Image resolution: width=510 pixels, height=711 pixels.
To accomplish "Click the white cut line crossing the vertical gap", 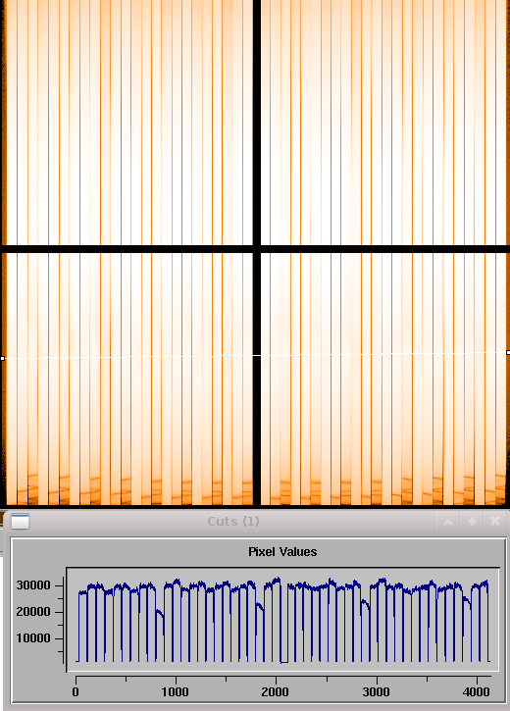I will [257, 355].
